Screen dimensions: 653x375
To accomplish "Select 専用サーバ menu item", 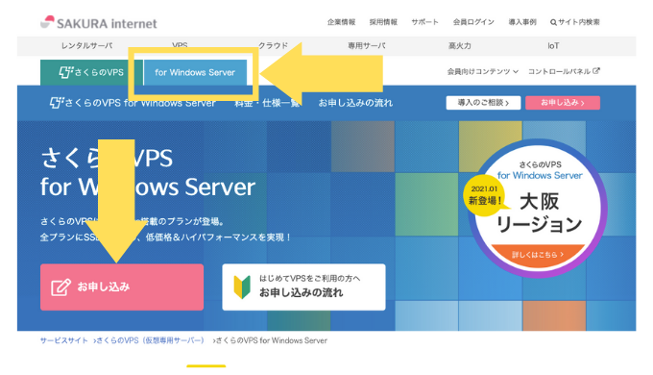I will (x=367, y=46).
